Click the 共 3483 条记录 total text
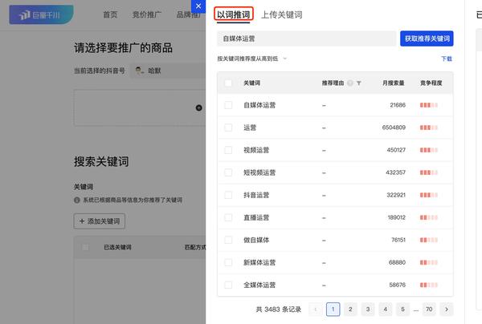 [x=279, y=310]
